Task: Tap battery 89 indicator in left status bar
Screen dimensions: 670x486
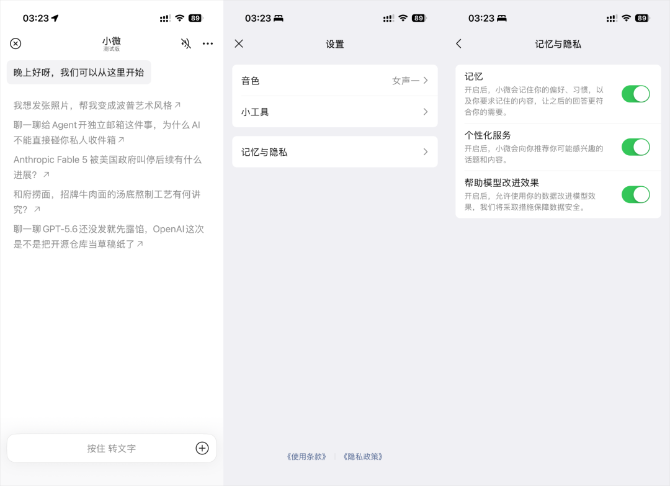Action: coord(195,18)
